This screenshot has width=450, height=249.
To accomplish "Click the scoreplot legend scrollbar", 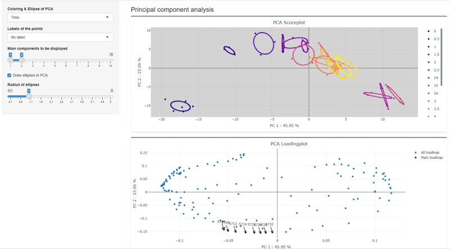I will click(x=442, y=56).
